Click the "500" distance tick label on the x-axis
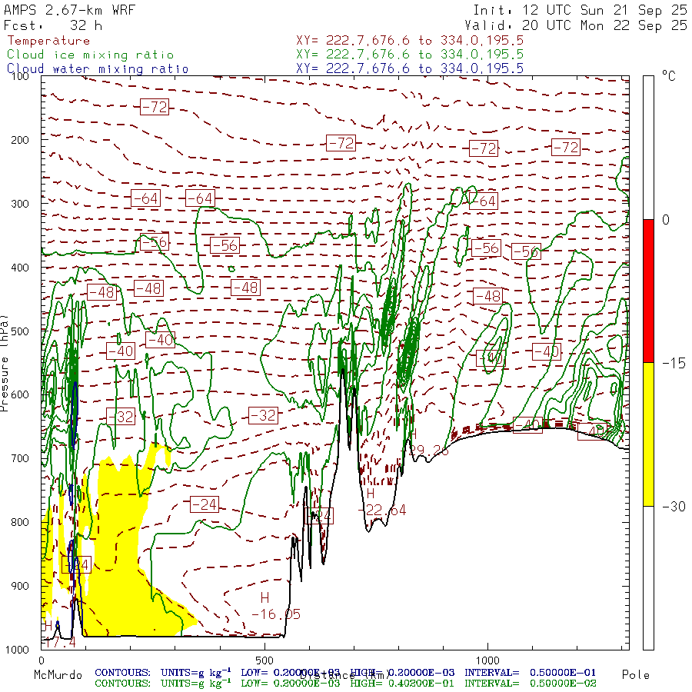Viewport: 692px width, 692px height. point(264,660)
